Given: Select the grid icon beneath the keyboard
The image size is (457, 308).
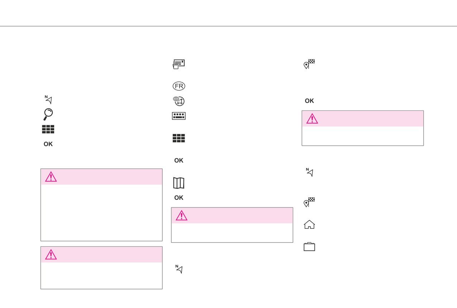Looking at the screenshot, I should 179,138.
